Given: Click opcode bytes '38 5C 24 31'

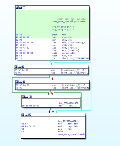Looking at the screenshot, I should [x=23, y=85].
